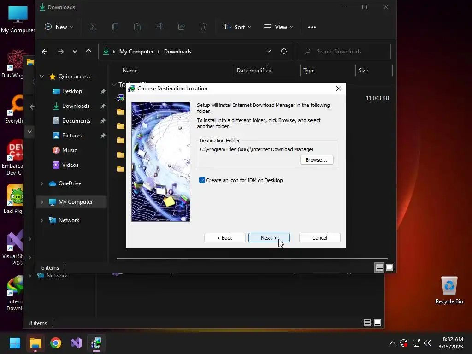472x354 pixels.
Task: Select Network in the back Explorer window
Action: [57, 276]
